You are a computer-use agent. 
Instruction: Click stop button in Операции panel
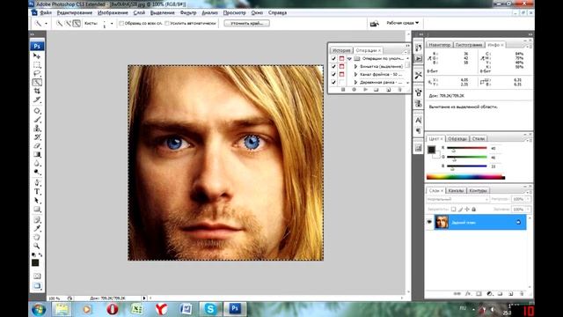[x=343, y=90]
